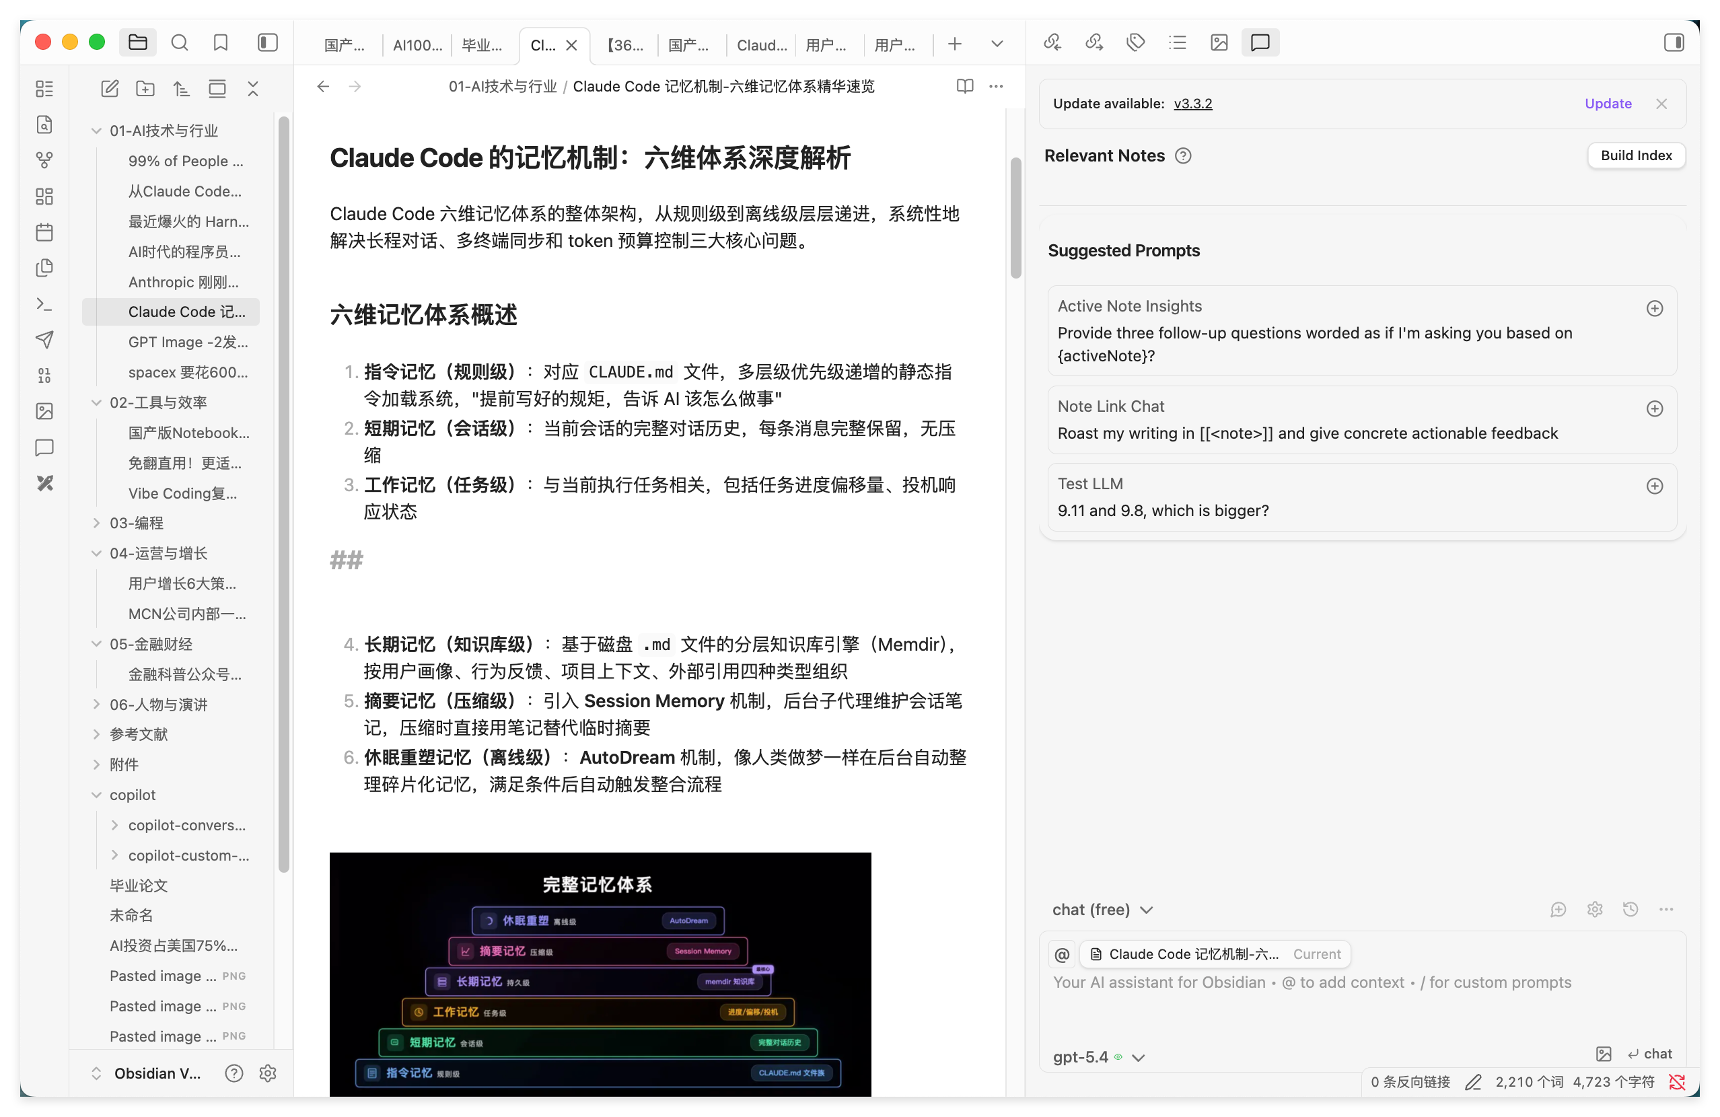Toggle the left sidebar collapse icon
Viewport: 1720px width, 1117px height.
267,42
